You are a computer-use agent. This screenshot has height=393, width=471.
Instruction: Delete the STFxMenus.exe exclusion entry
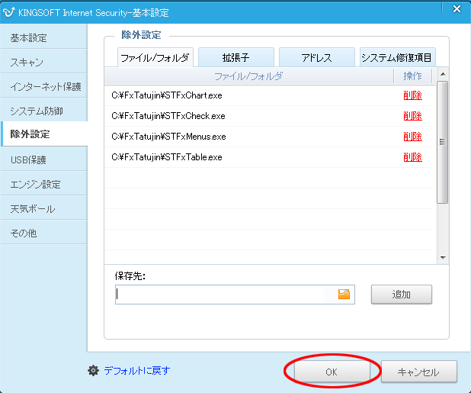[413, 137]
